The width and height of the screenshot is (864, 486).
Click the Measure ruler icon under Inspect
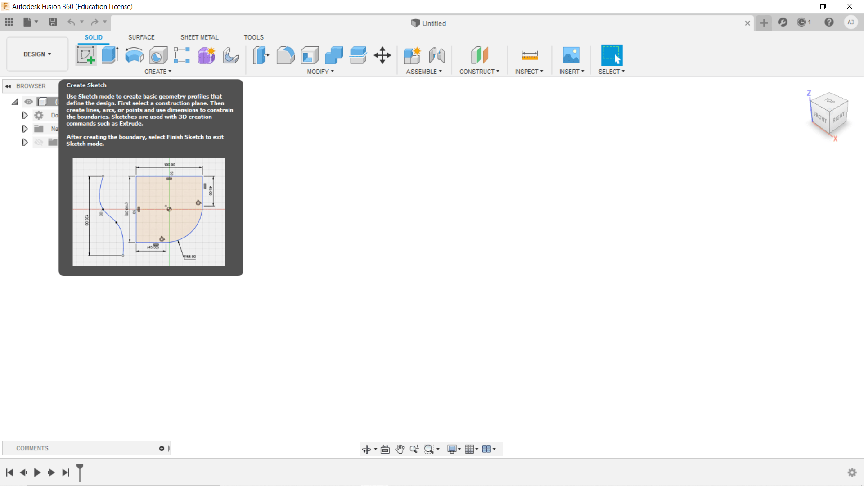coord(529,55)
